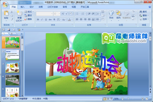Click the Center text icon
The width and height of the screenshot is (153, 102).
(81, 19)
